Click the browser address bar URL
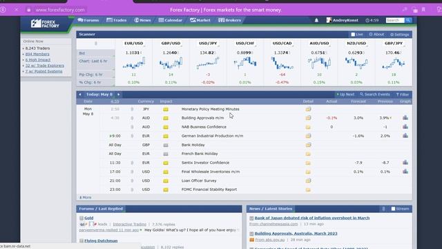442x249 pixels. click(60, 10)
